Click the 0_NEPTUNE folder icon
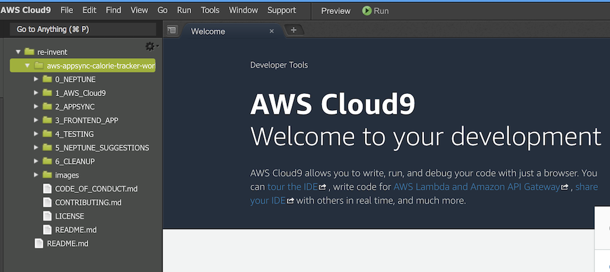The height and width of the screenshot is (272, 610). 48,79
